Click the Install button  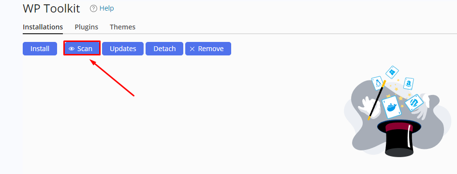[40, 49]
